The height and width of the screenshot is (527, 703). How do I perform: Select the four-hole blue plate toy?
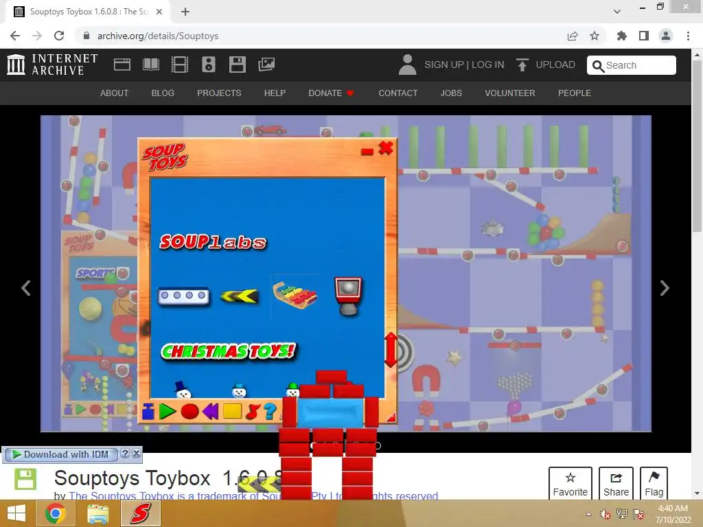[183, 296]
